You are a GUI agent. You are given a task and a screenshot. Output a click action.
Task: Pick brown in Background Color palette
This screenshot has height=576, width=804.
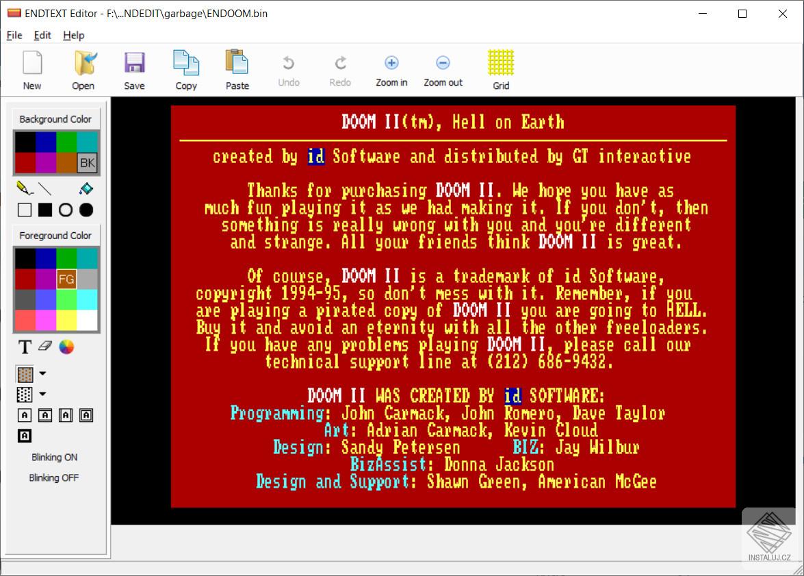click(x=66, y=163)
